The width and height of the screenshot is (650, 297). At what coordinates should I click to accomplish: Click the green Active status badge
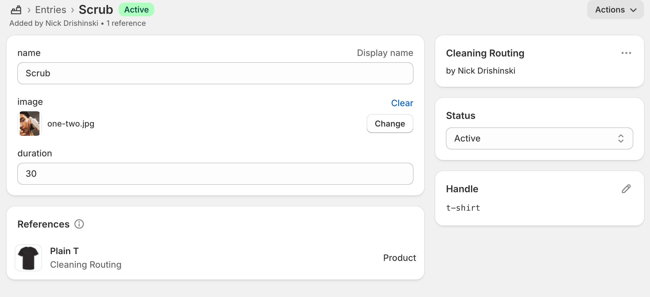coord(136,10)
